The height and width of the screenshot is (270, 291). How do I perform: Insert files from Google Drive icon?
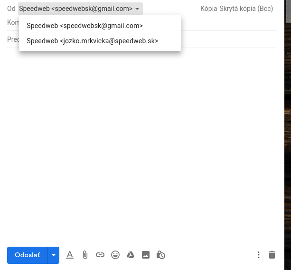click(131, 255)
